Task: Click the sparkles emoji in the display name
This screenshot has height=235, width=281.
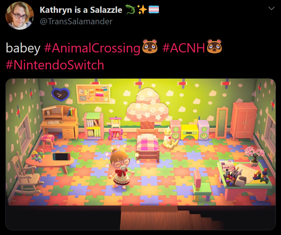Action: pos(142,10)
